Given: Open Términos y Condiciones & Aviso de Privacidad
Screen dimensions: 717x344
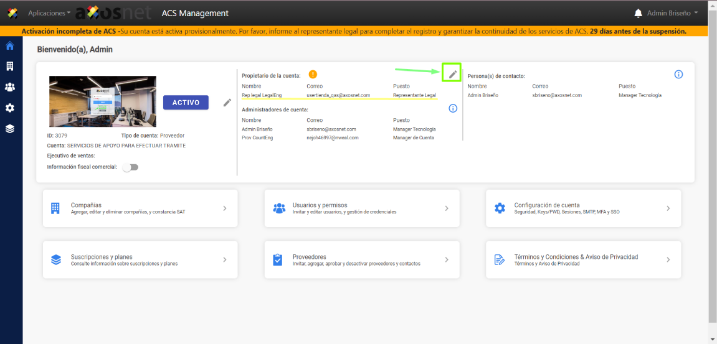Looking at the screenshot, I should coord(584,260).
